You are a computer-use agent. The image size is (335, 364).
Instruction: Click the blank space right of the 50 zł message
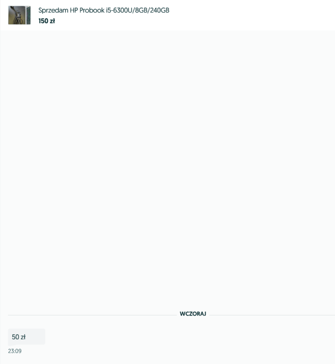point(190,337)
